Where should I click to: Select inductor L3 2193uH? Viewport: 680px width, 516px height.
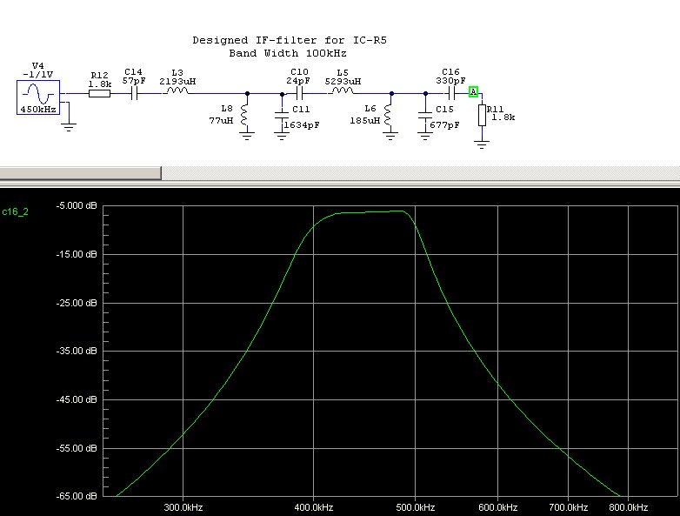177,90
